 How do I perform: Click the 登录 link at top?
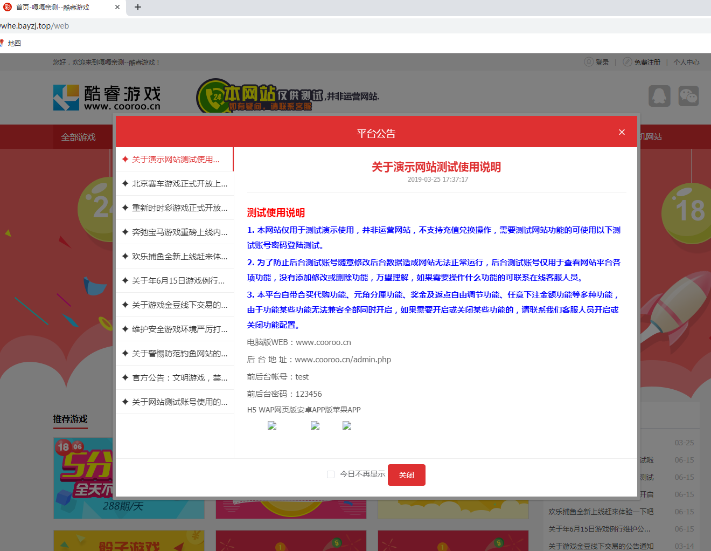click(x=602, y=62)
